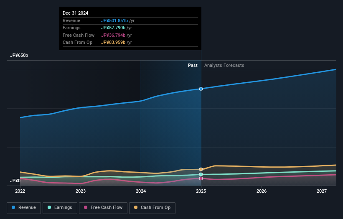Click the Dec 31 2024 tooltip date

(76, 13)
